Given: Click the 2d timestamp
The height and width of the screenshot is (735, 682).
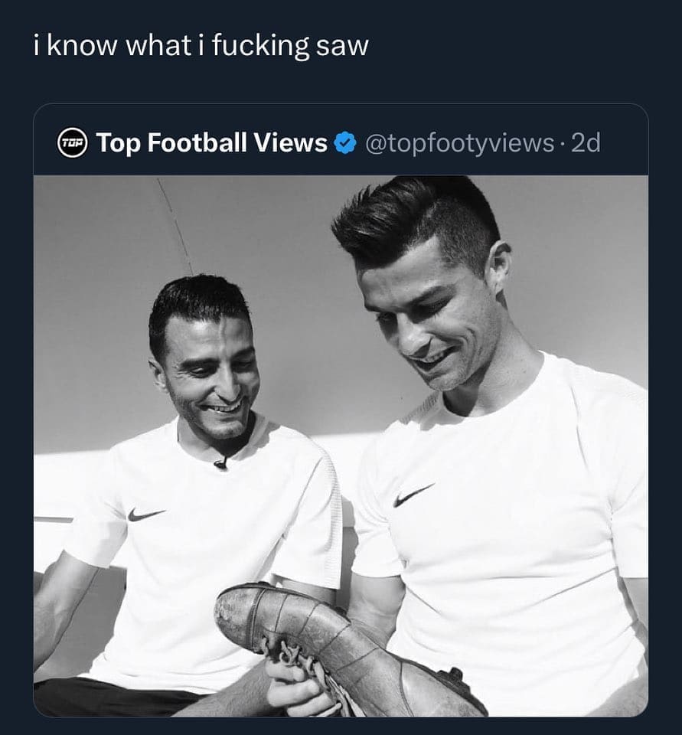Looking at the screenshot, I should click(x=586, y=142).
